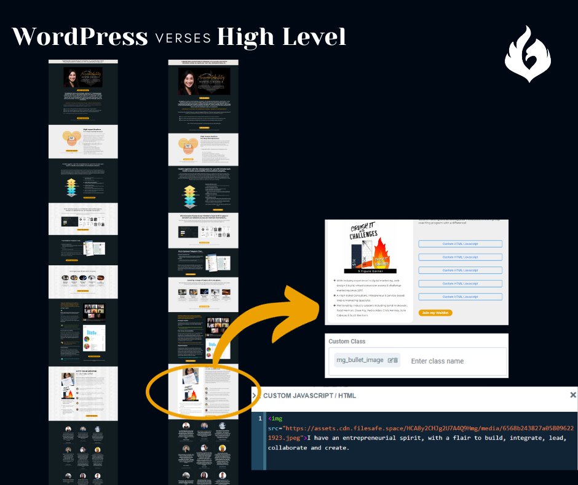Click the white flame logo
This screenshot has width=578, height=485.
tap(528, 54)
